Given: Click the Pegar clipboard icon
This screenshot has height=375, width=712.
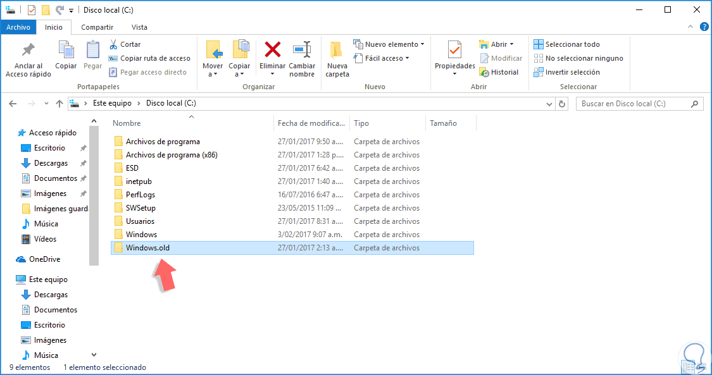Looking at the screenshot, I should 92,49.
